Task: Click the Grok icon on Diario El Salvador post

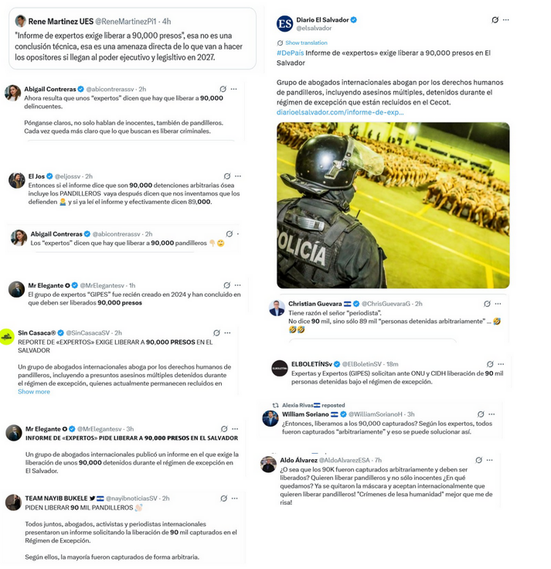Action: coord(495,20)
